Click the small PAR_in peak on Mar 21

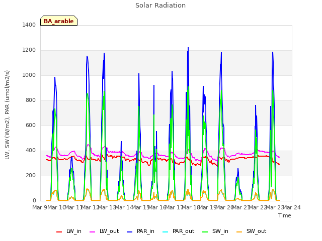pyautogui.click(x=238, y=169)
